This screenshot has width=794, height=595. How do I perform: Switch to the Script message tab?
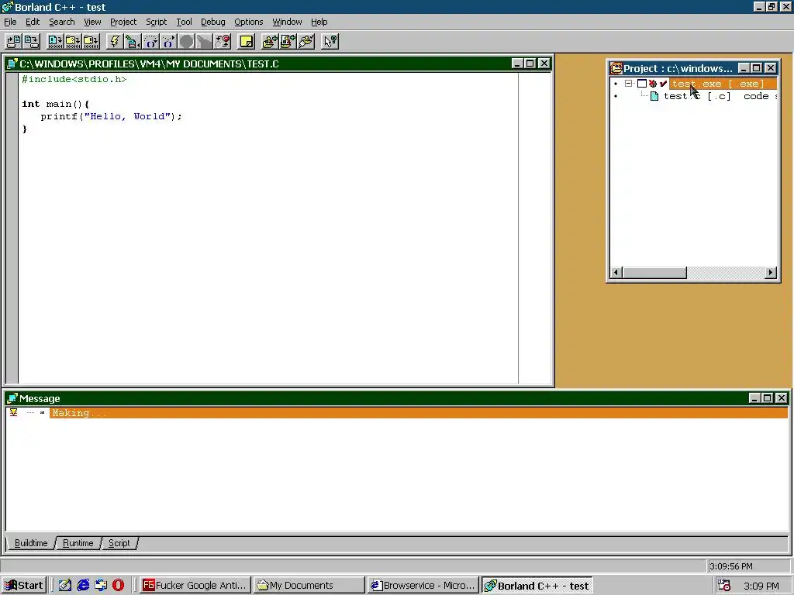coord(119,543)
